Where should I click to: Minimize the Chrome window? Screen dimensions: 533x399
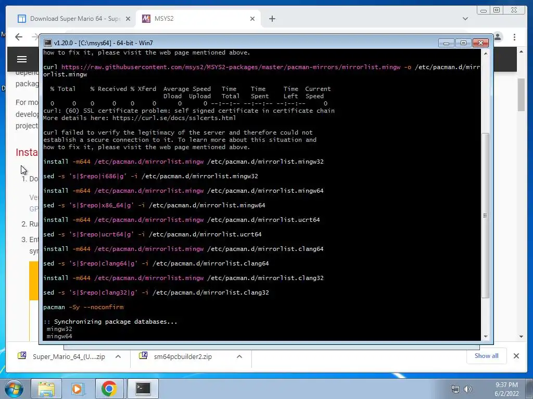click(484, 10)
